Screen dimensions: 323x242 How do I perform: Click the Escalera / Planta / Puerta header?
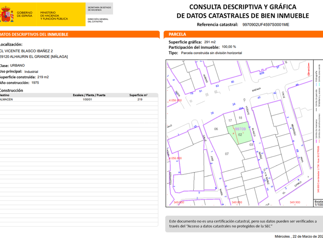89,95
